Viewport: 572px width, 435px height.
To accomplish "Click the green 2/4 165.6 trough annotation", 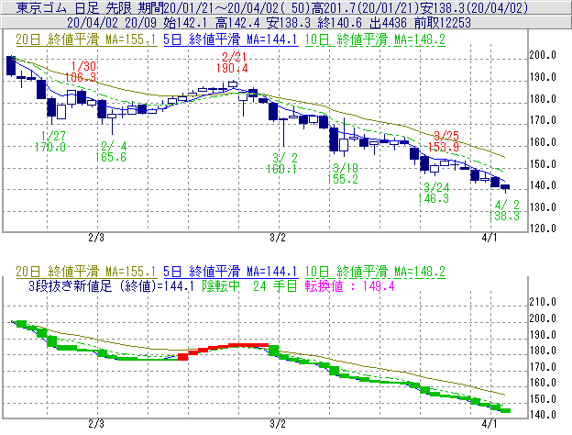I will tap(111, 151).
